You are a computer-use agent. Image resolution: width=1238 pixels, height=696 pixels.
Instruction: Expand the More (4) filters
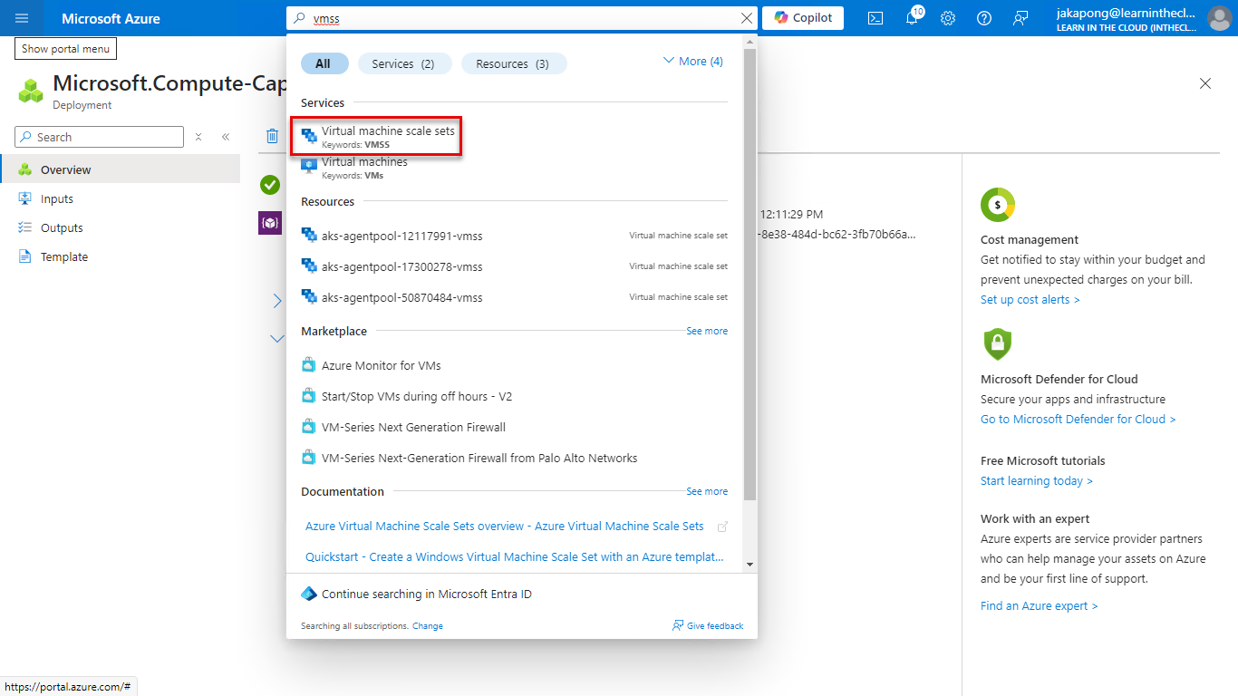[693, 61]
